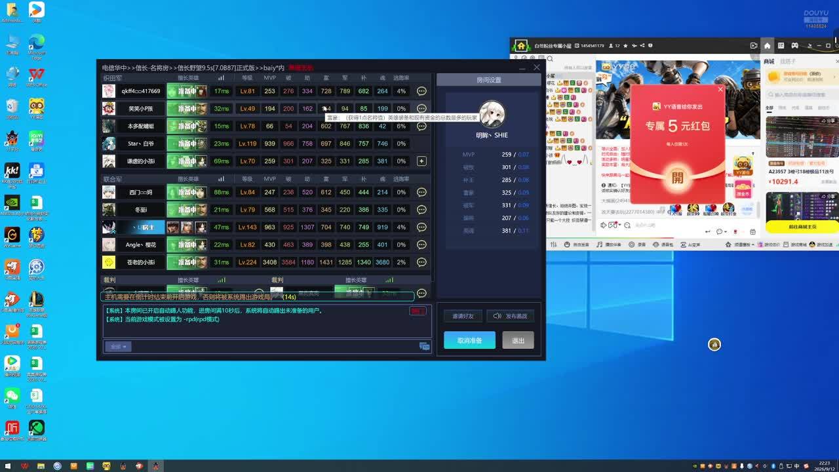
Task: Click the plus icon on 谦虚的小孩i row
Action: point(421,161)
